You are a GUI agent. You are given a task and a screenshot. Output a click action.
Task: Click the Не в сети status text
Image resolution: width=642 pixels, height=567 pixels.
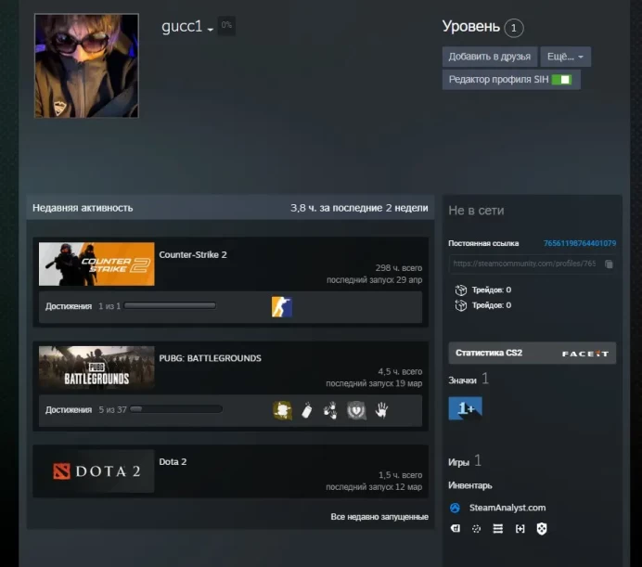(x=476, y=211)
